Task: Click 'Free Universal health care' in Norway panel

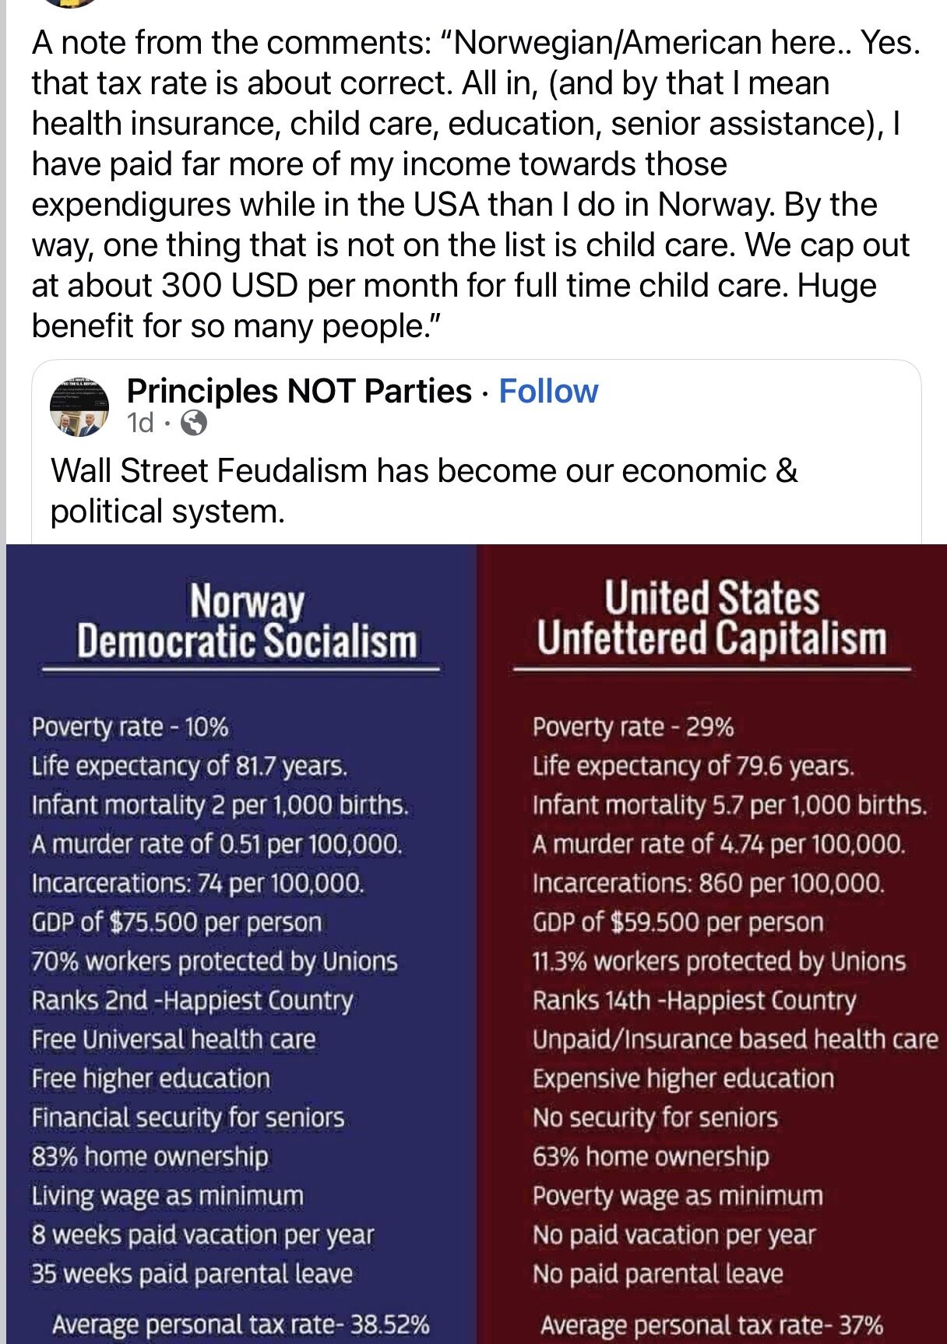Action: (x=174, y=1040)
